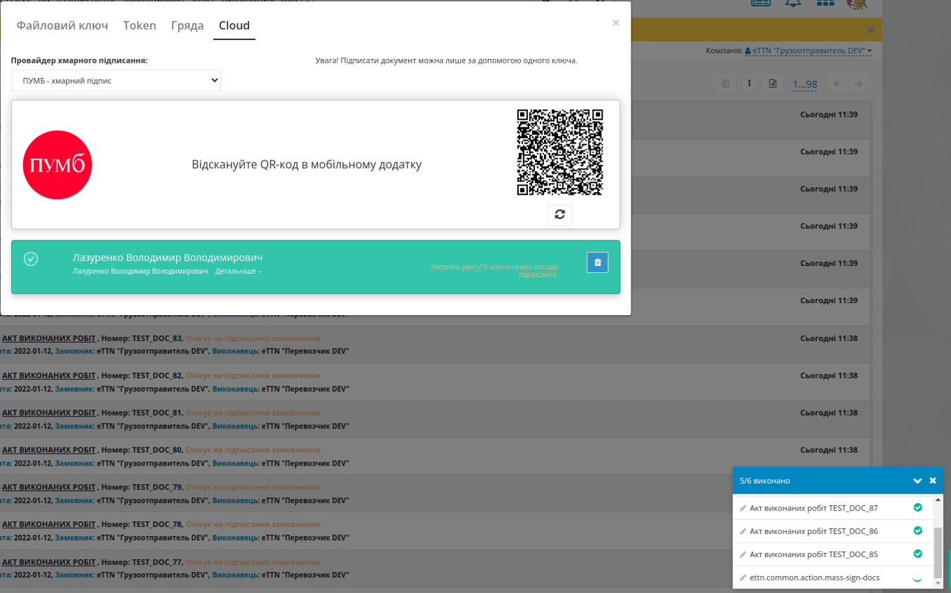951x593 pixels.
Task: Click pencil icon beside TEST_DOC_87 task
Action: point(743,508)
